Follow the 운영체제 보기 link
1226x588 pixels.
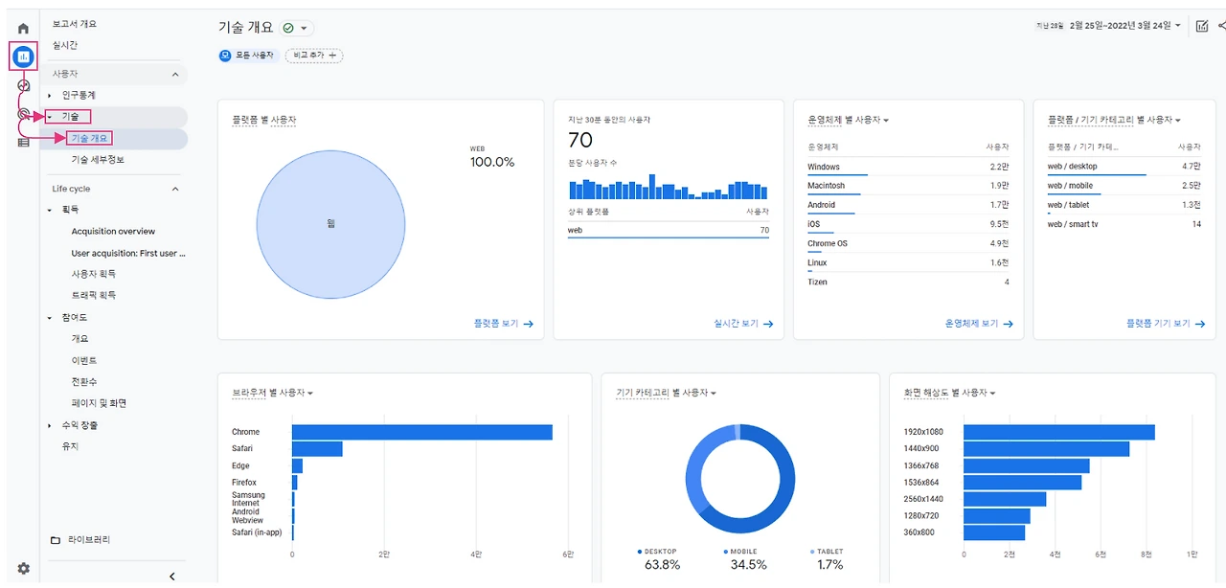979,324
